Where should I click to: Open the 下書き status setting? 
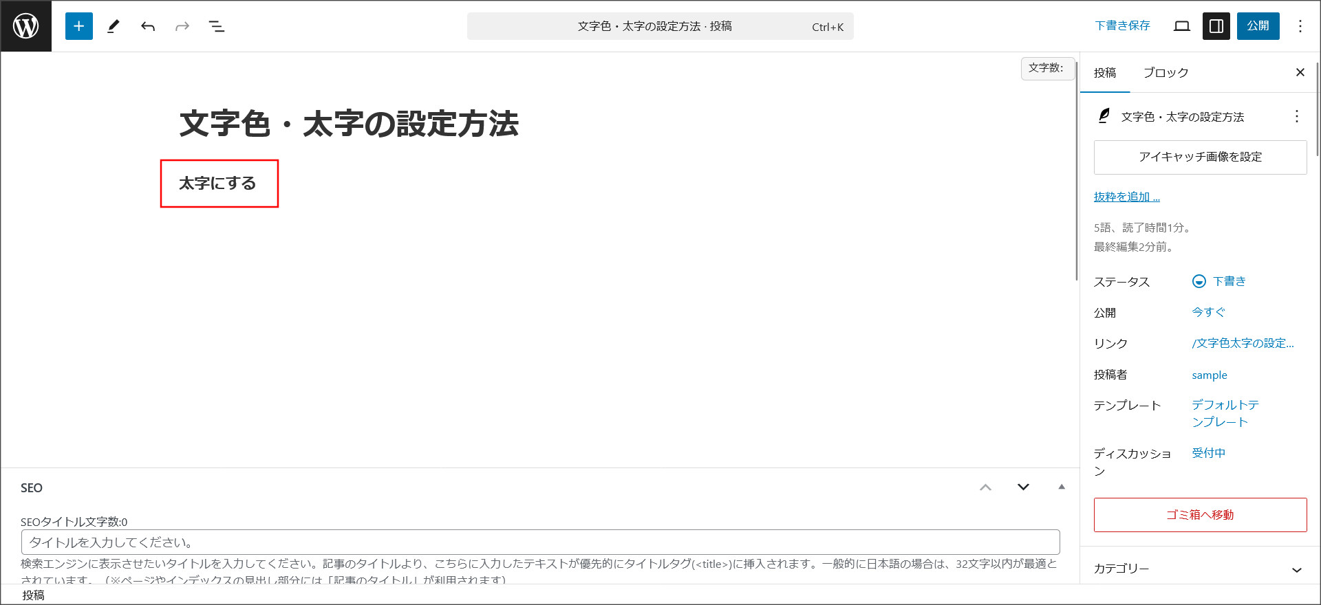[1219, 281]
